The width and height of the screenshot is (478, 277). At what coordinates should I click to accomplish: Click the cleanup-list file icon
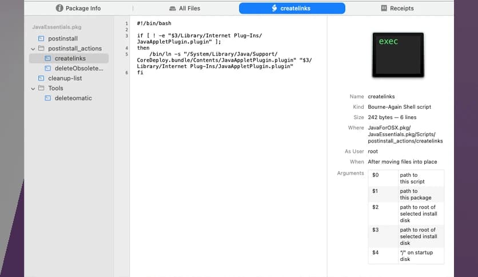pyautogui.click(x=41, y=78)
